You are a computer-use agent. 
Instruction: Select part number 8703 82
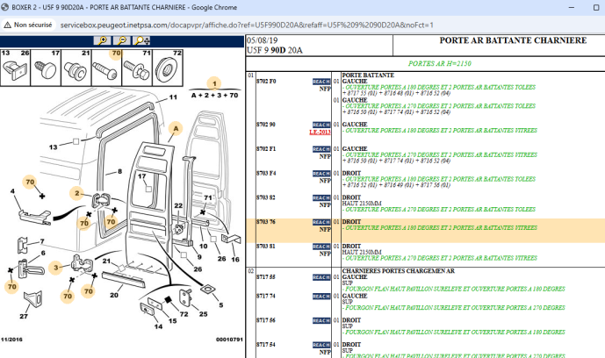[266, 197]
